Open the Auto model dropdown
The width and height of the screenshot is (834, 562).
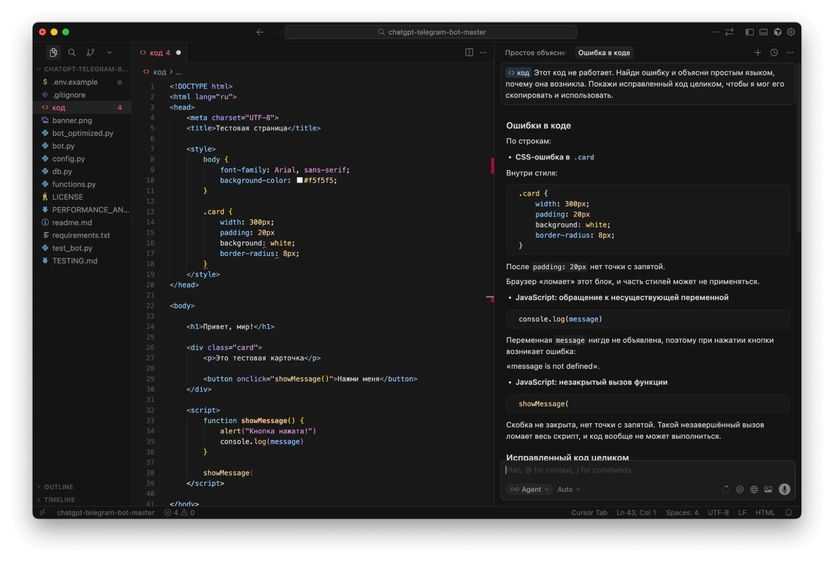tap(569, 489)
